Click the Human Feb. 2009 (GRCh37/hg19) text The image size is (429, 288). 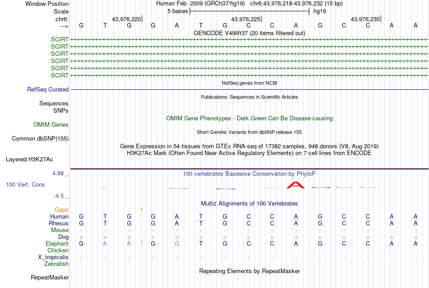pyautogui.click(x=200, y=4)
